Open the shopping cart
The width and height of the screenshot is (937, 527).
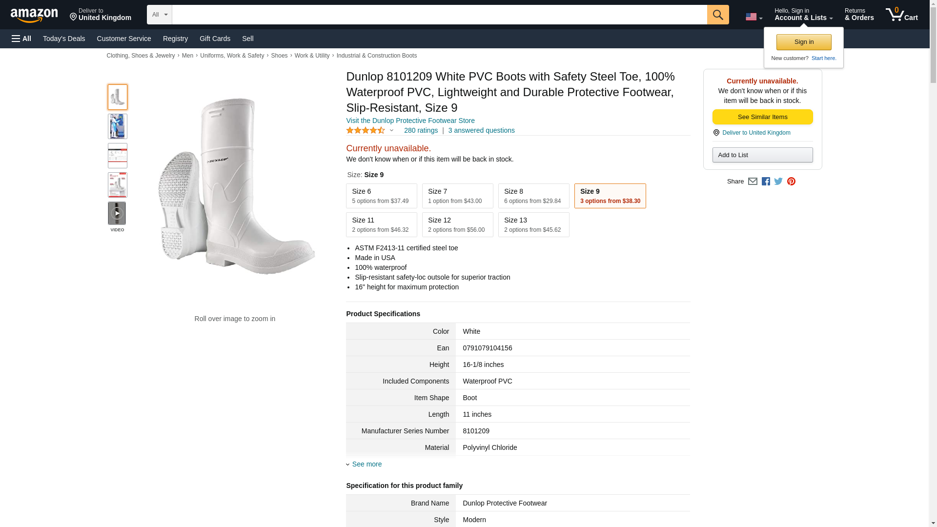(x=901, y=15)
